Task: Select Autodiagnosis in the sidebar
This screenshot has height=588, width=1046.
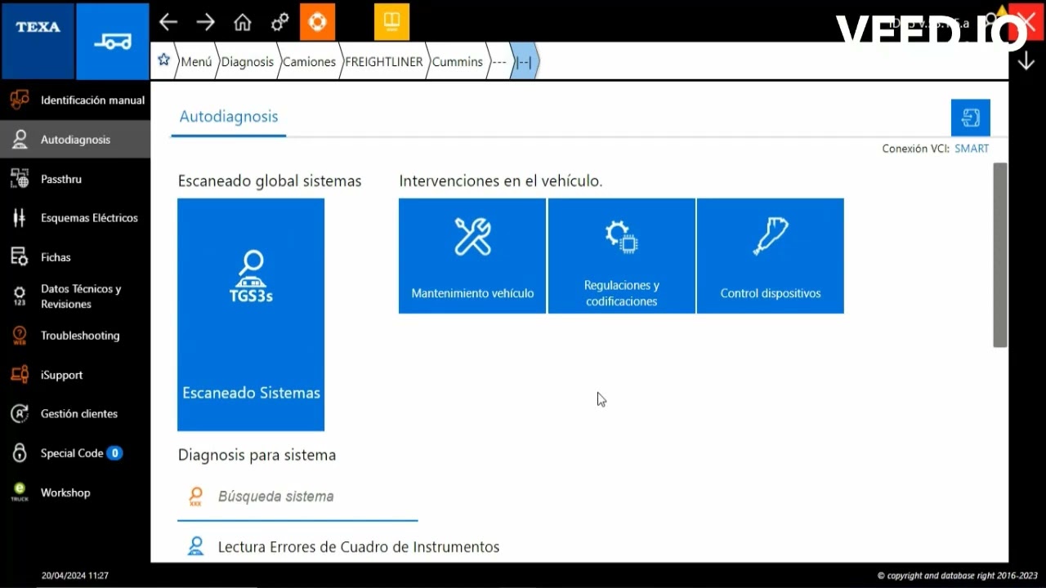Action: [x=75, y=140]
